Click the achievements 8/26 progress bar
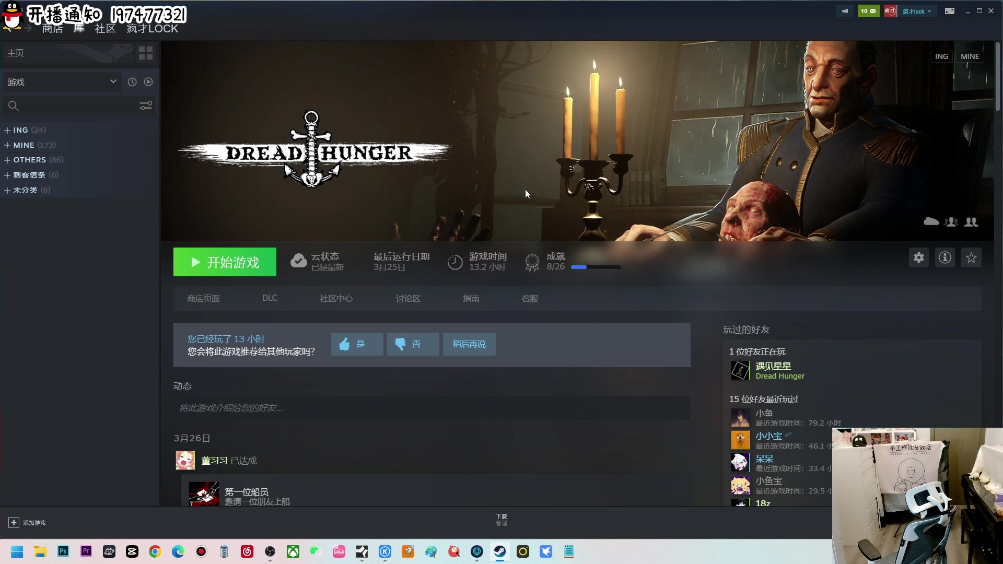This screenshot has height=564, width=1003. click(x=596, y=267)
